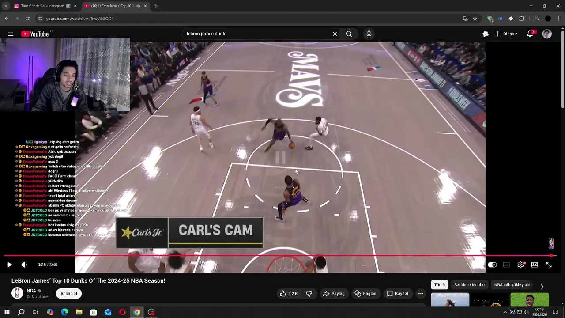Open the more actions three-dot menu
The image size is (565, 318).
click(x=421, y=294)
